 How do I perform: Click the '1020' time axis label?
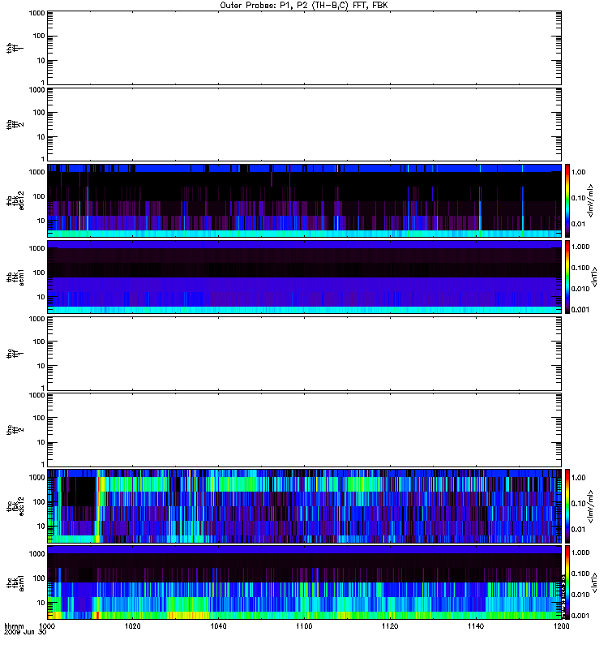(133, 626)
